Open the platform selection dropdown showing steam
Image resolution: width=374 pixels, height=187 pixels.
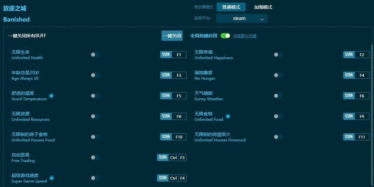tap(241, 18)
